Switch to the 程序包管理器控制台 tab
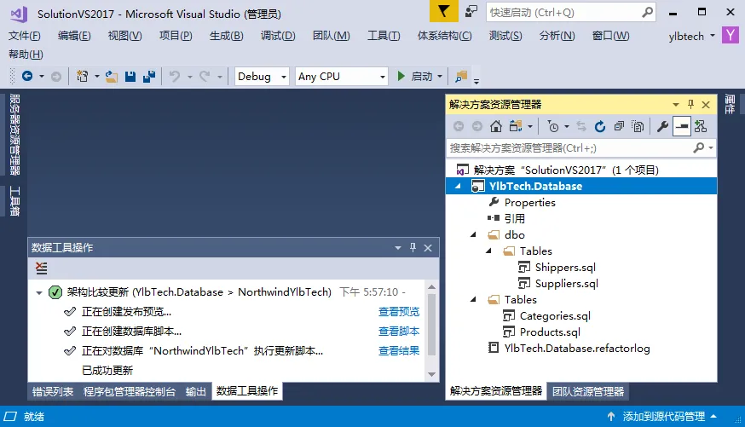745x427 pixels. pyautogui.click(x=130, y=391)
